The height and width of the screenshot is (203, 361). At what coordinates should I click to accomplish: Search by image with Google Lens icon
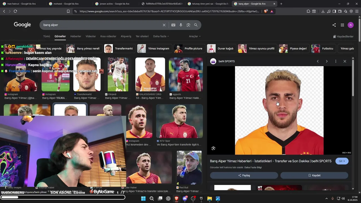[x=188, y=25]
